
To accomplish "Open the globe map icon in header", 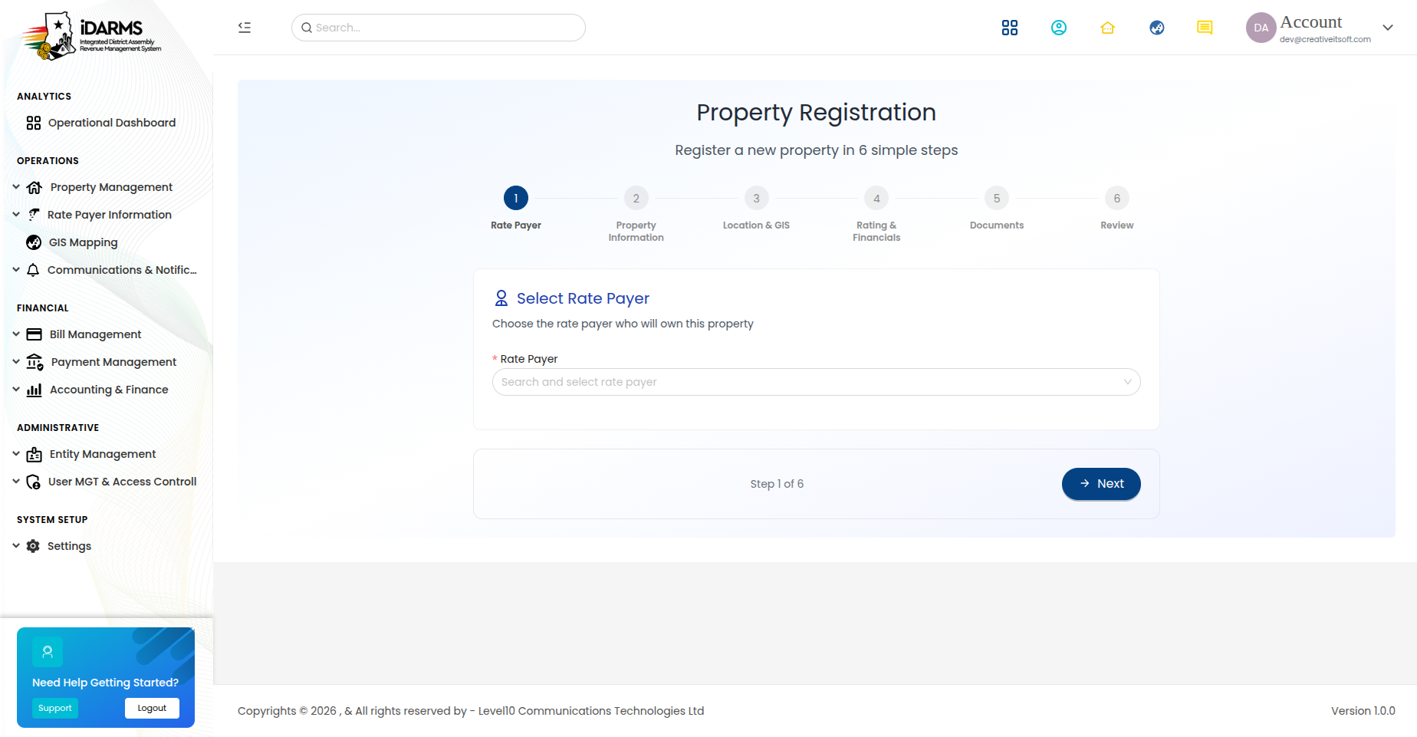I will pos(1157,28).
